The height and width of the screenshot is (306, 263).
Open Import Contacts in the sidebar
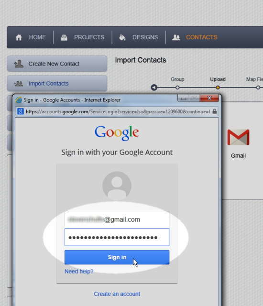pos(57,84)
